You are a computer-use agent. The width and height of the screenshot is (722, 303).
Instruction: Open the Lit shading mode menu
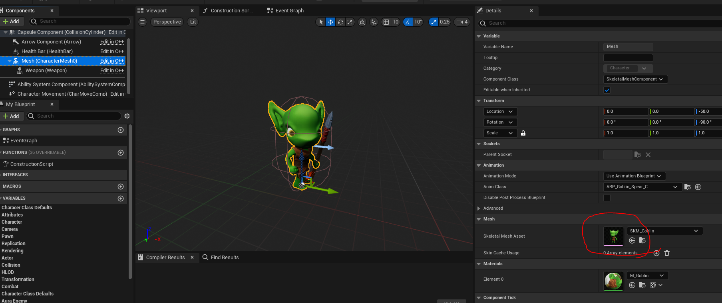[x=193, y=22]
